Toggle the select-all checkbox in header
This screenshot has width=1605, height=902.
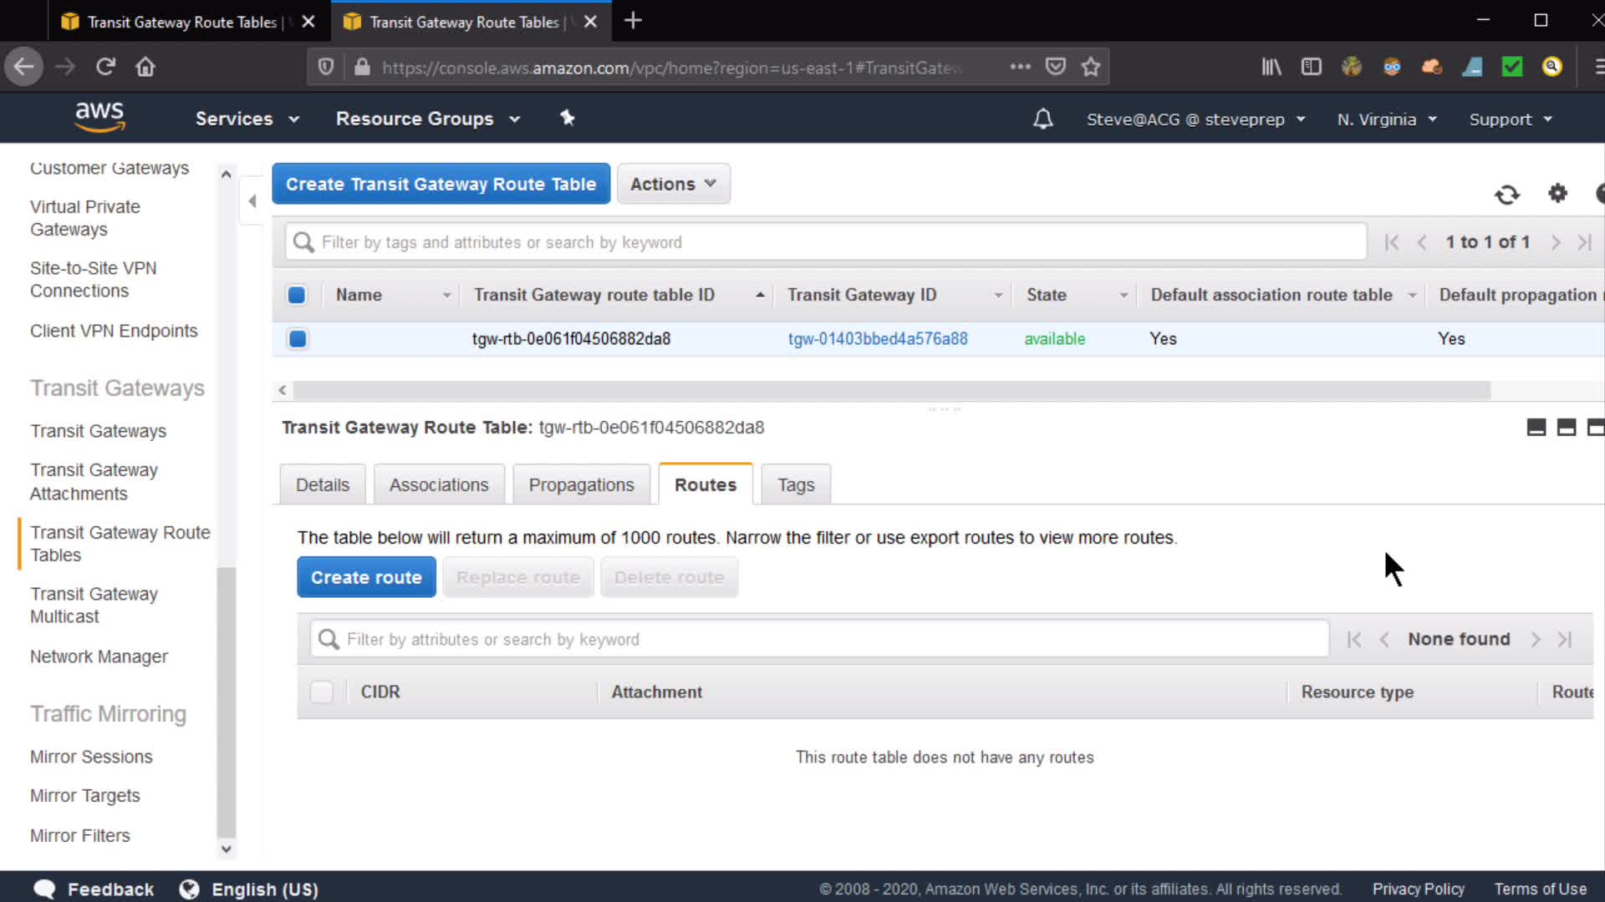point(297,295)
